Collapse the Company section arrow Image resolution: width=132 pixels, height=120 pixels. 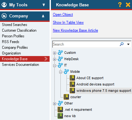coord(43,16)
